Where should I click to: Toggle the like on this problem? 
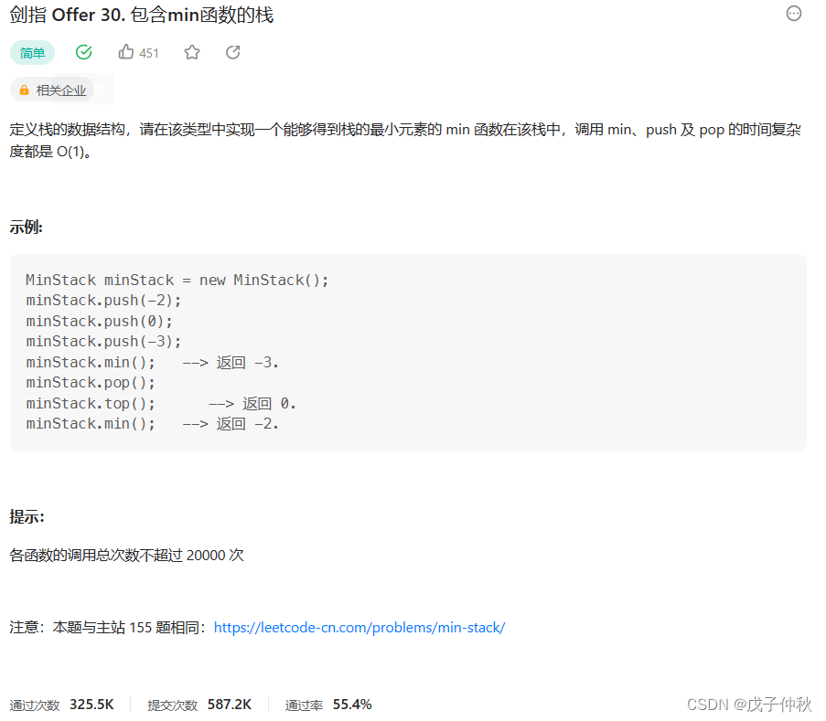(x=126, y=52)
